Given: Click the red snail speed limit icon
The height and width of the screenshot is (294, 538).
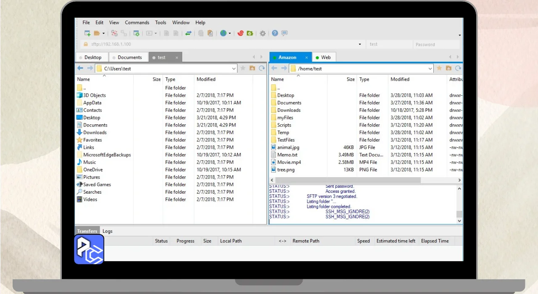Looking at the screenshot, I should click(x=240, y=33).
